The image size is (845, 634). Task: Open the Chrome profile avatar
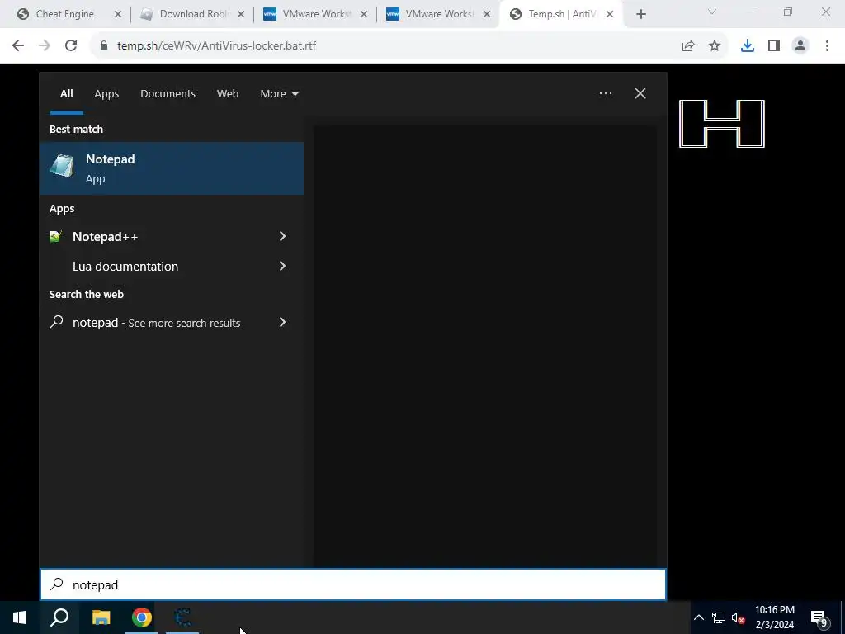(x=800, y=46)
